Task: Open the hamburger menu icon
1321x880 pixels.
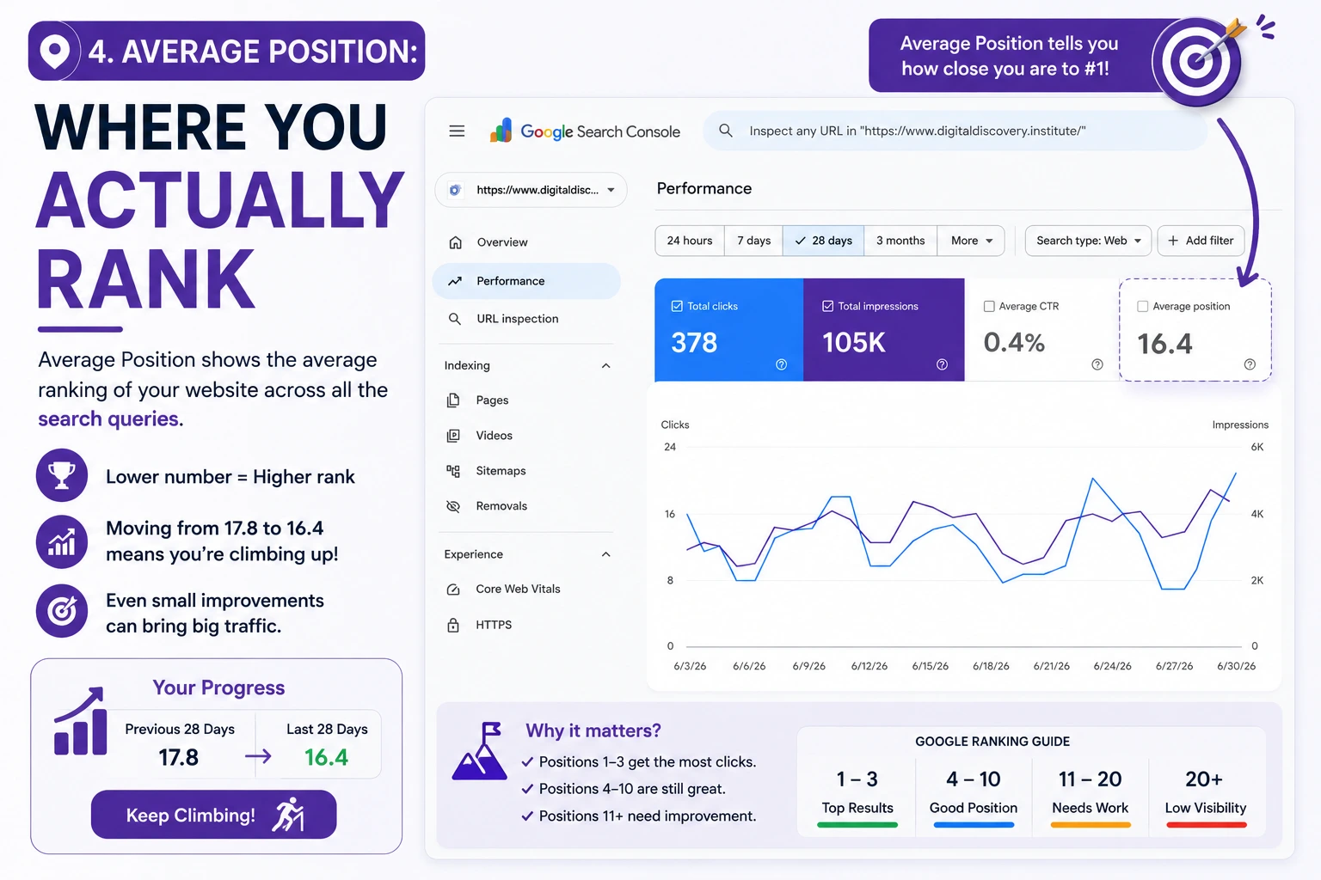Action: [x=457, y=131]
